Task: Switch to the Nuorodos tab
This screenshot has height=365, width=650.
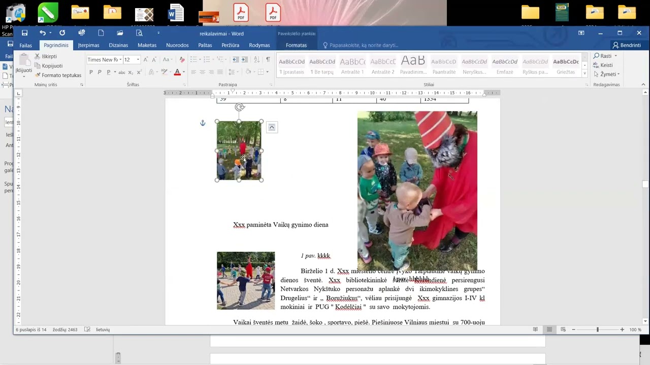Action: [x=177, y=45]
